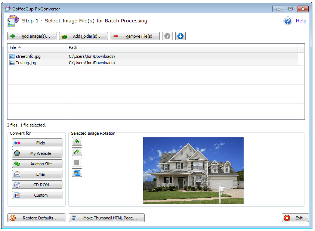Viewport: 315px width, 231px height.
Task: Click the blue move down arrow icon
Action: [x=180, y=36]
